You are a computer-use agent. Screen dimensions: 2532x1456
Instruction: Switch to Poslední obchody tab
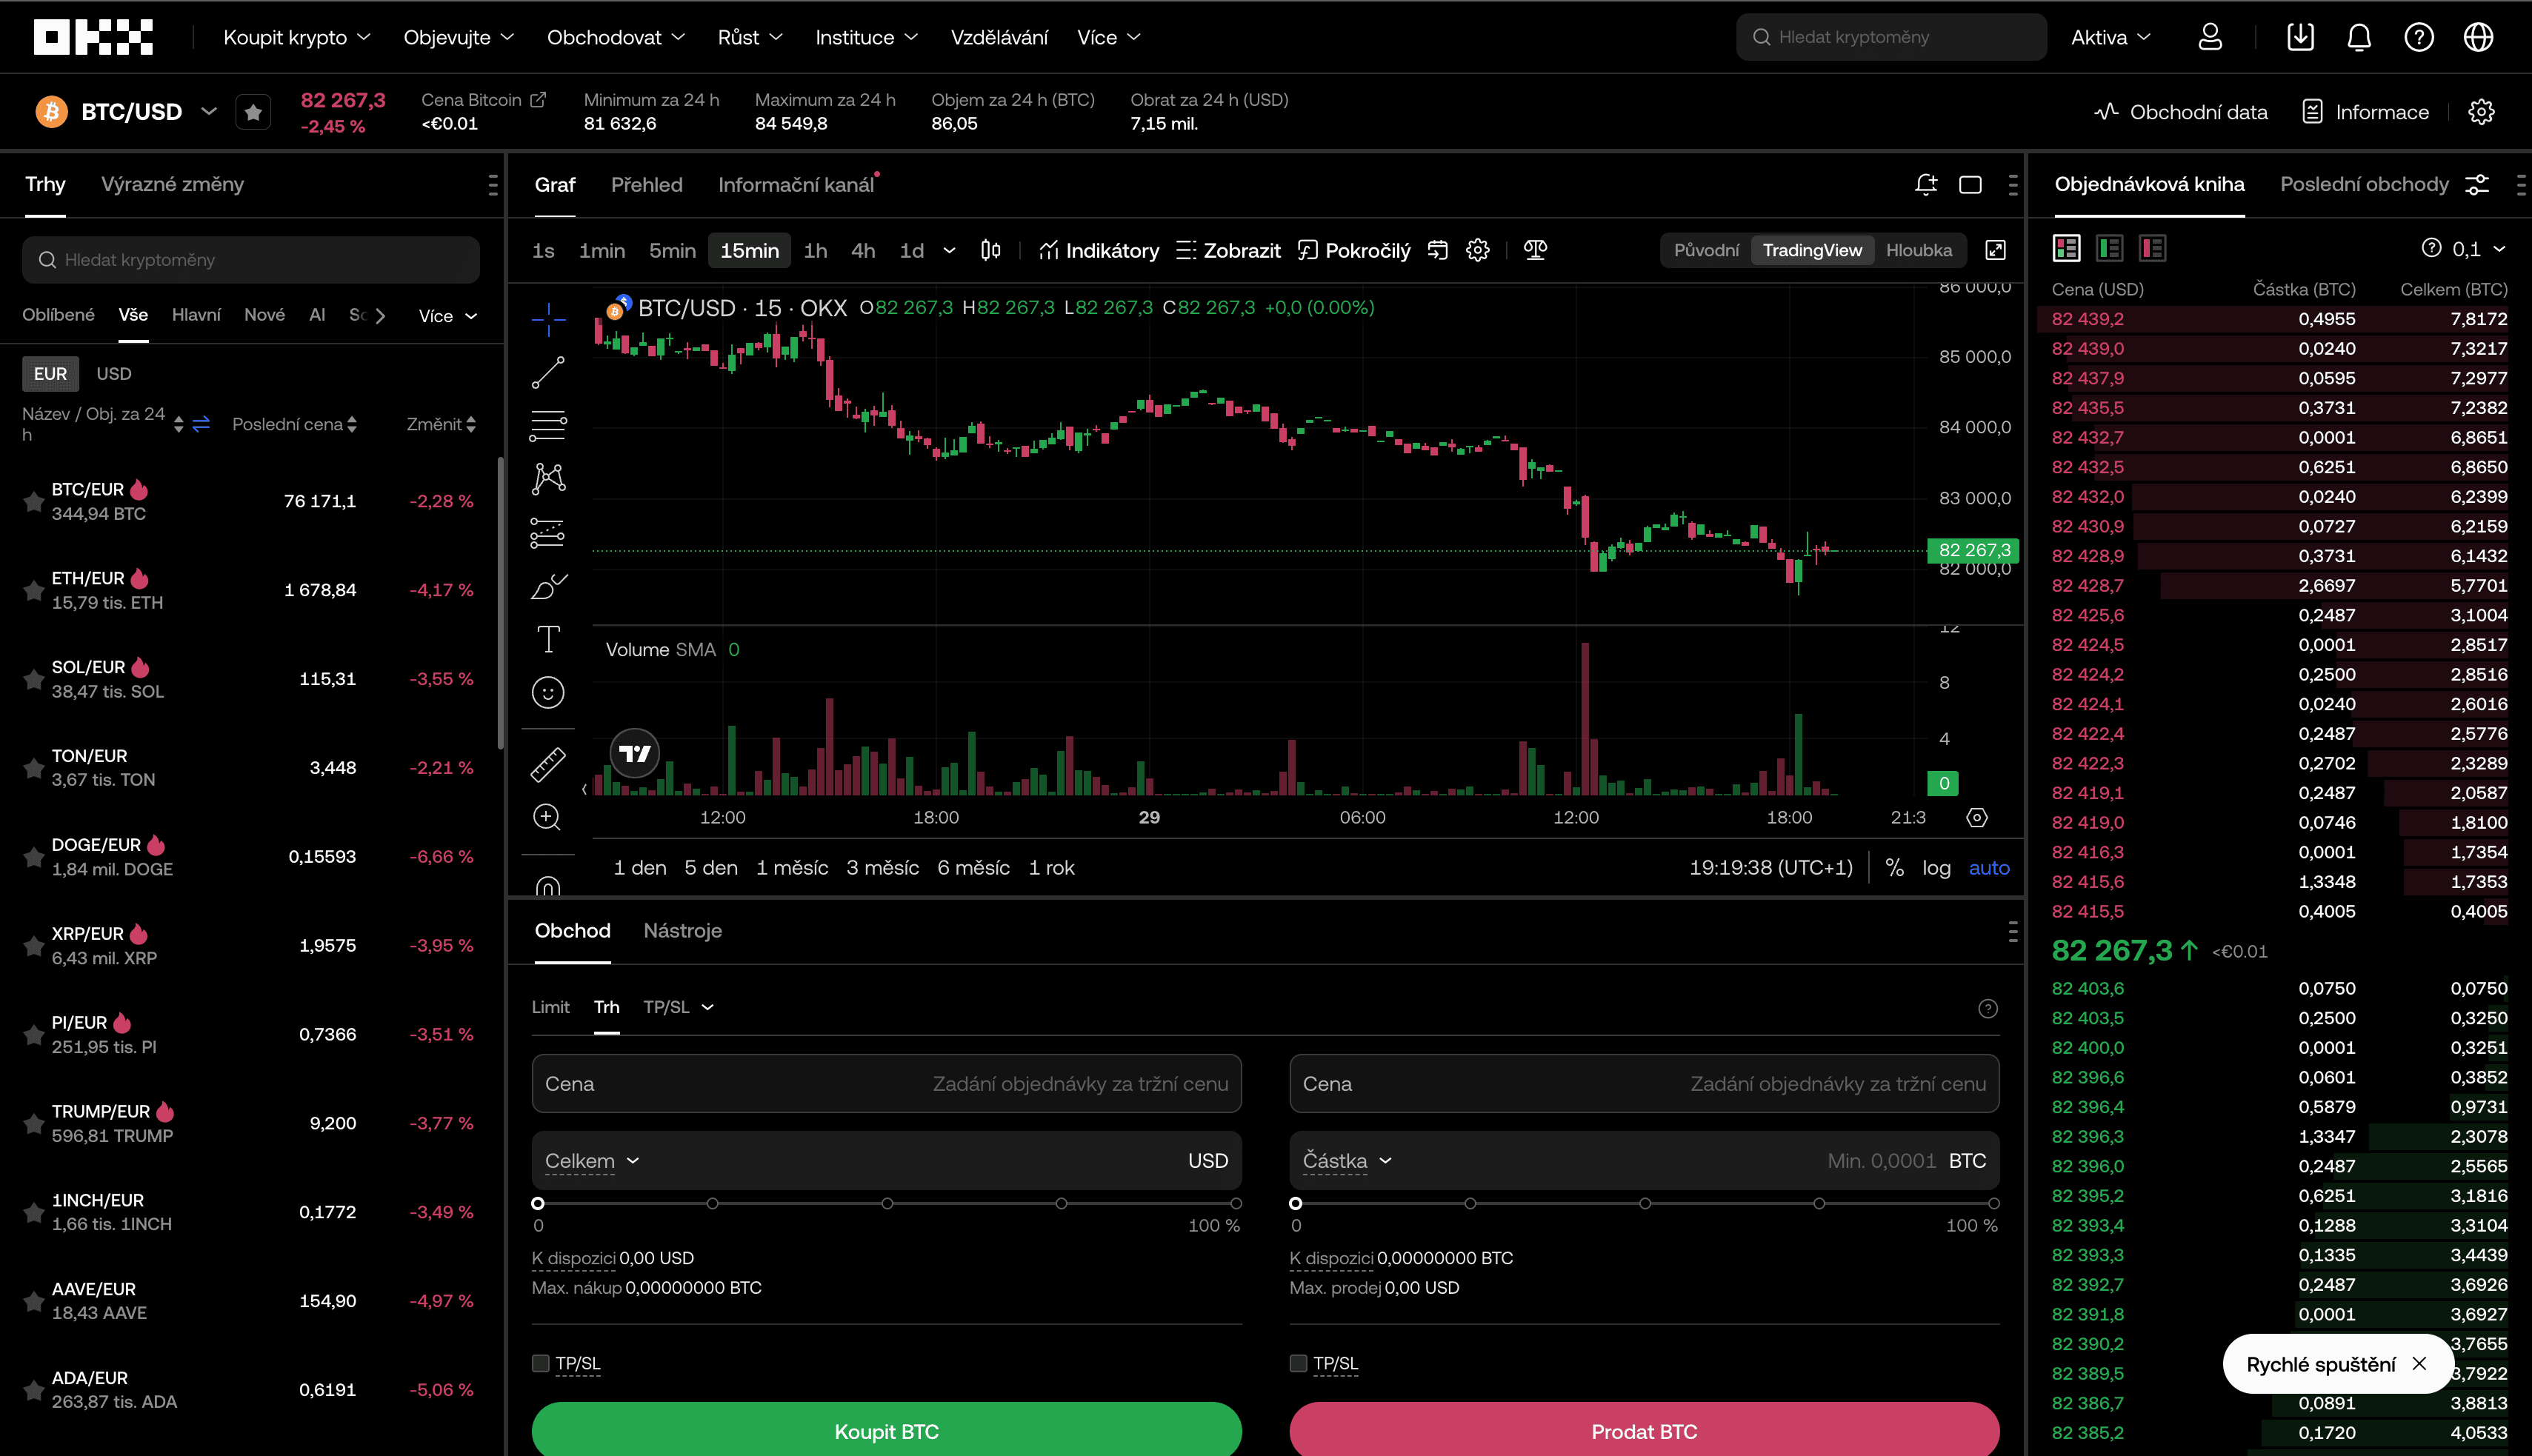[2364, 184]
